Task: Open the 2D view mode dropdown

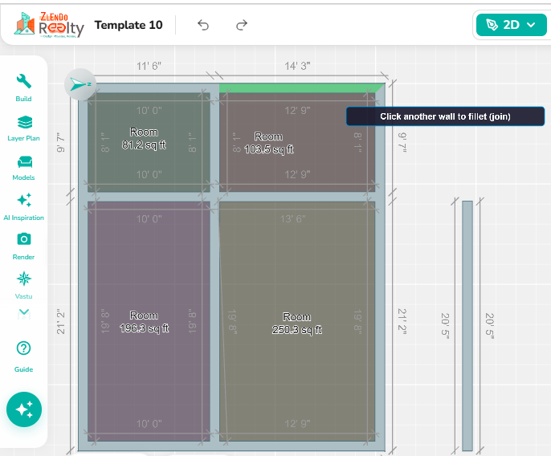Action: point(511,25)
